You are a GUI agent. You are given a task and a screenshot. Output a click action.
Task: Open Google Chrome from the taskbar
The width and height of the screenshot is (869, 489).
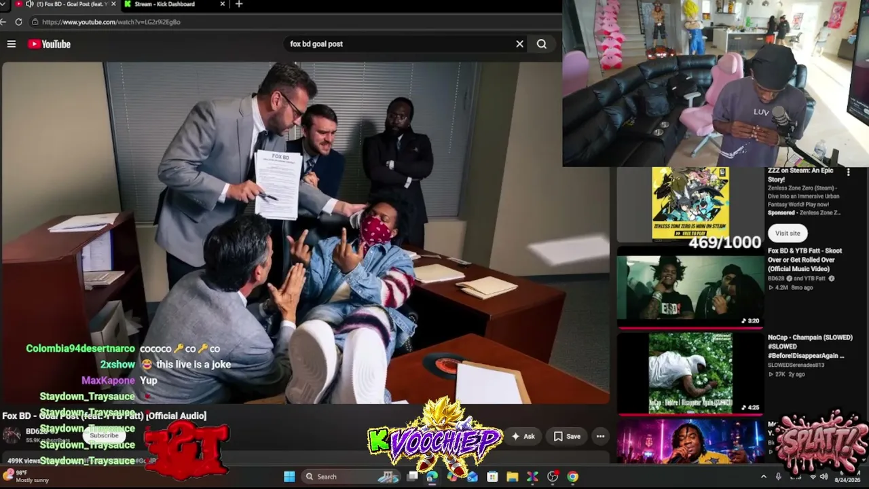[x=573, y=477]
